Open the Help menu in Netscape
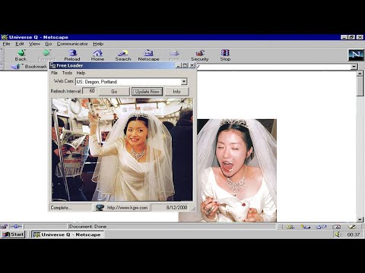The image size is (365, 273). pyautogui.click(x=98, y=44)
